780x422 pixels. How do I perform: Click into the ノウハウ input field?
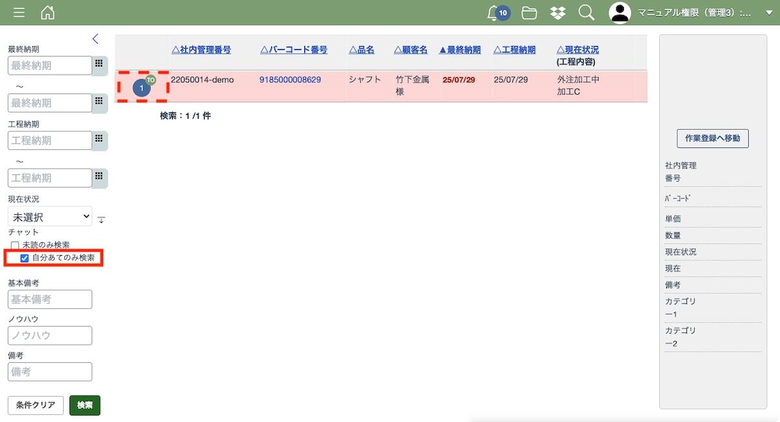click(x=50, y=336)
